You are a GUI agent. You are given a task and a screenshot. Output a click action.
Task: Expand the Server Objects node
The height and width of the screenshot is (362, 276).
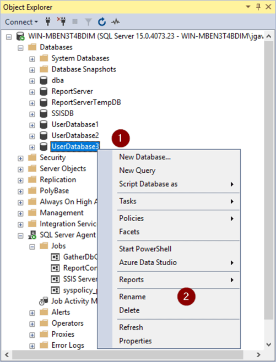point(20,169)
